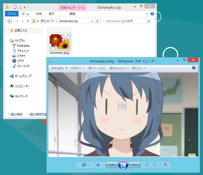203x175 pixels.
Task: Expand the Explorer ribbon chevron
Action: (147, 14)
